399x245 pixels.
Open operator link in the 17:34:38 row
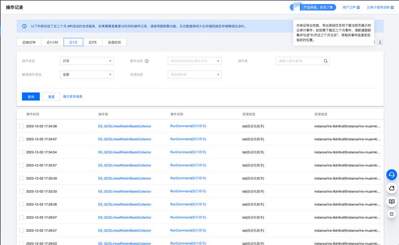click(125, 126)
